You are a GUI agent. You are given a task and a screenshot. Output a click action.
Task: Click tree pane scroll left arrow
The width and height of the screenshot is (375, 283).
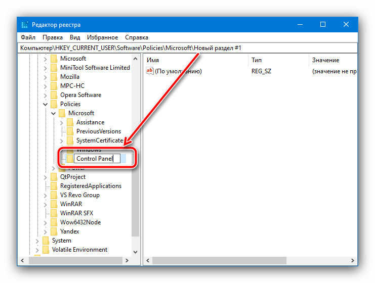coord(22,261)
